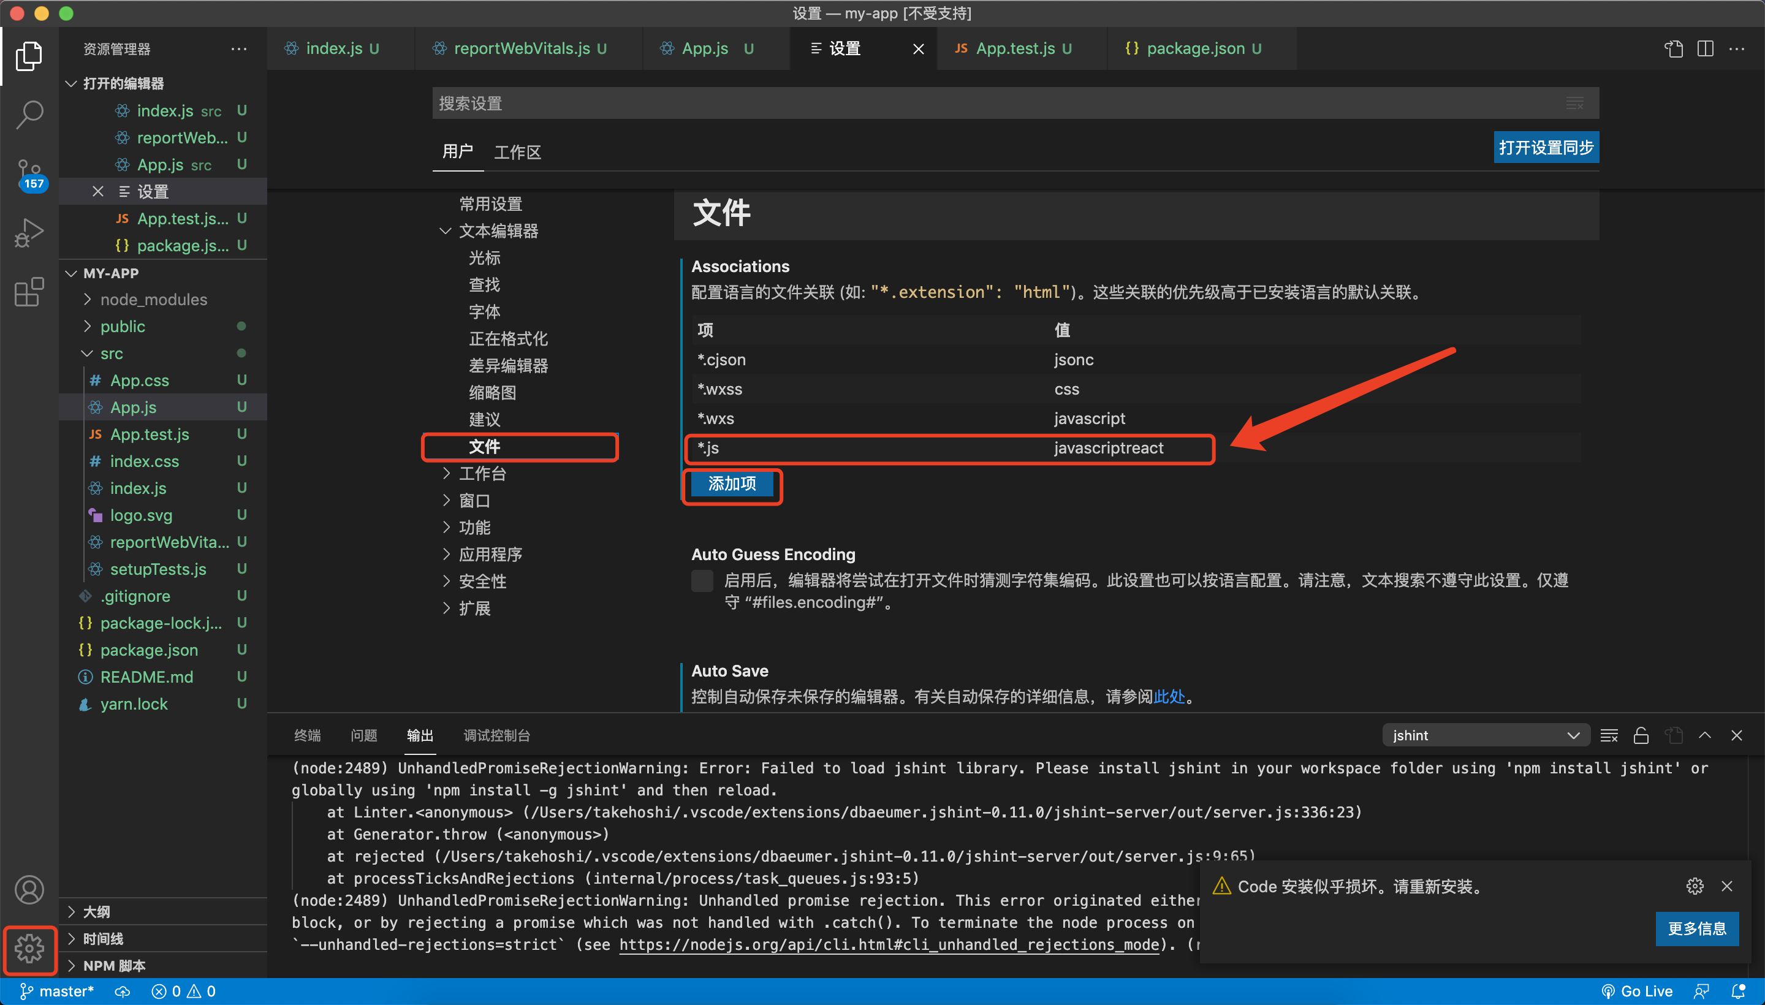Open the Accounts icon in the activity bar
Image resolution: width=1765 pixels, height=1005 pixels.
click(29, 889)
